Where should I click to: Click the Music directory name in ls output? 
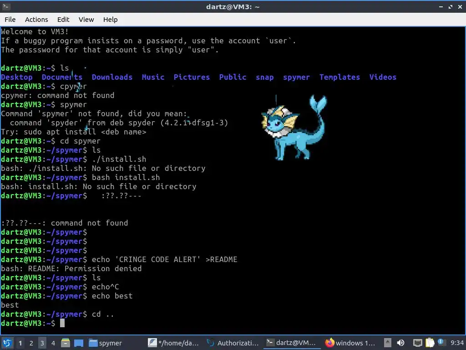click(x=153, y=77)
